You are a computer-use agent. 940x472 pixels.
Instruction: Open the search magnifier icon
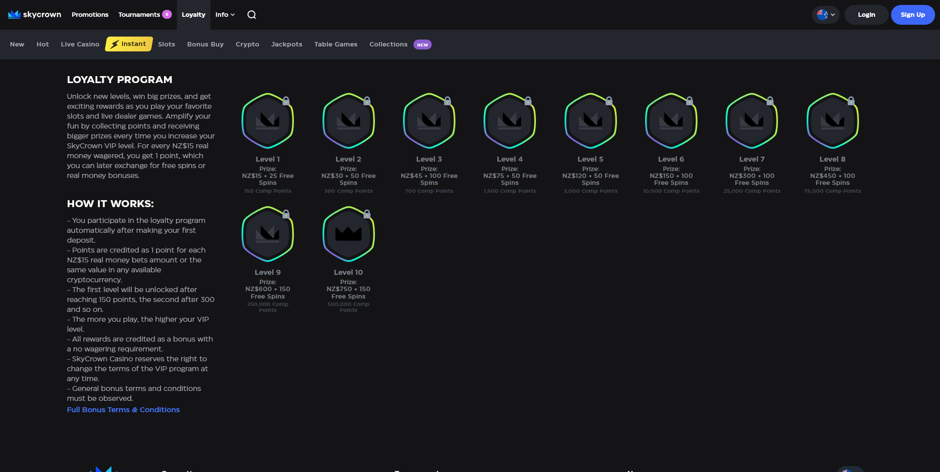pos(252,15)
